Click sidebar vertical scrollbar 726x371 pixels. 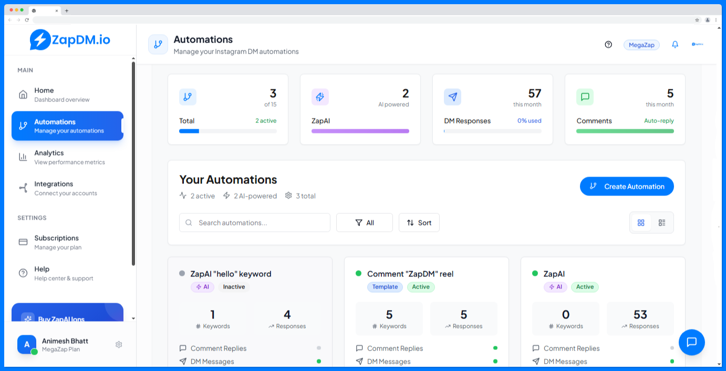[133, 163]
